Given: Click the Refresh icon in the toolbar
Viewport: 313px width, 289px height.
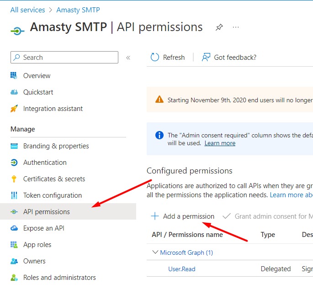Looking at the screenshot, I should pyautogui.click(x=155, y=57).
